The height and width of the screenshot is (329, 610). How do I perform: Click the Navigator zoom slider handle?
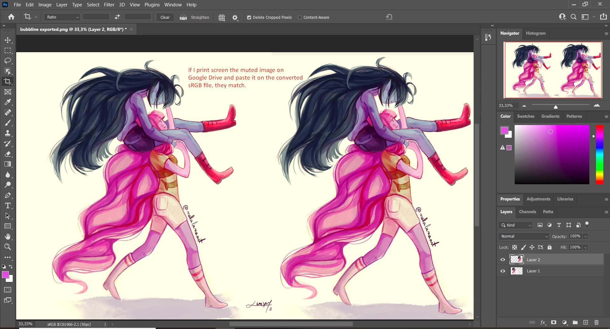point(556,107)
